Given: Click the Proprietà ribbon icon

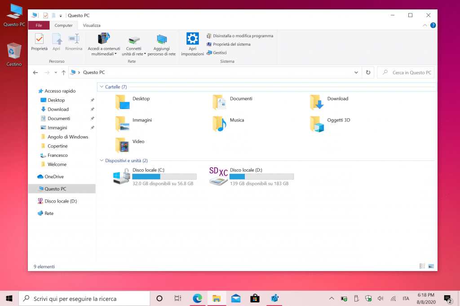Looking at the screenshot, I should pyautogui.click(x=39, y=39).
